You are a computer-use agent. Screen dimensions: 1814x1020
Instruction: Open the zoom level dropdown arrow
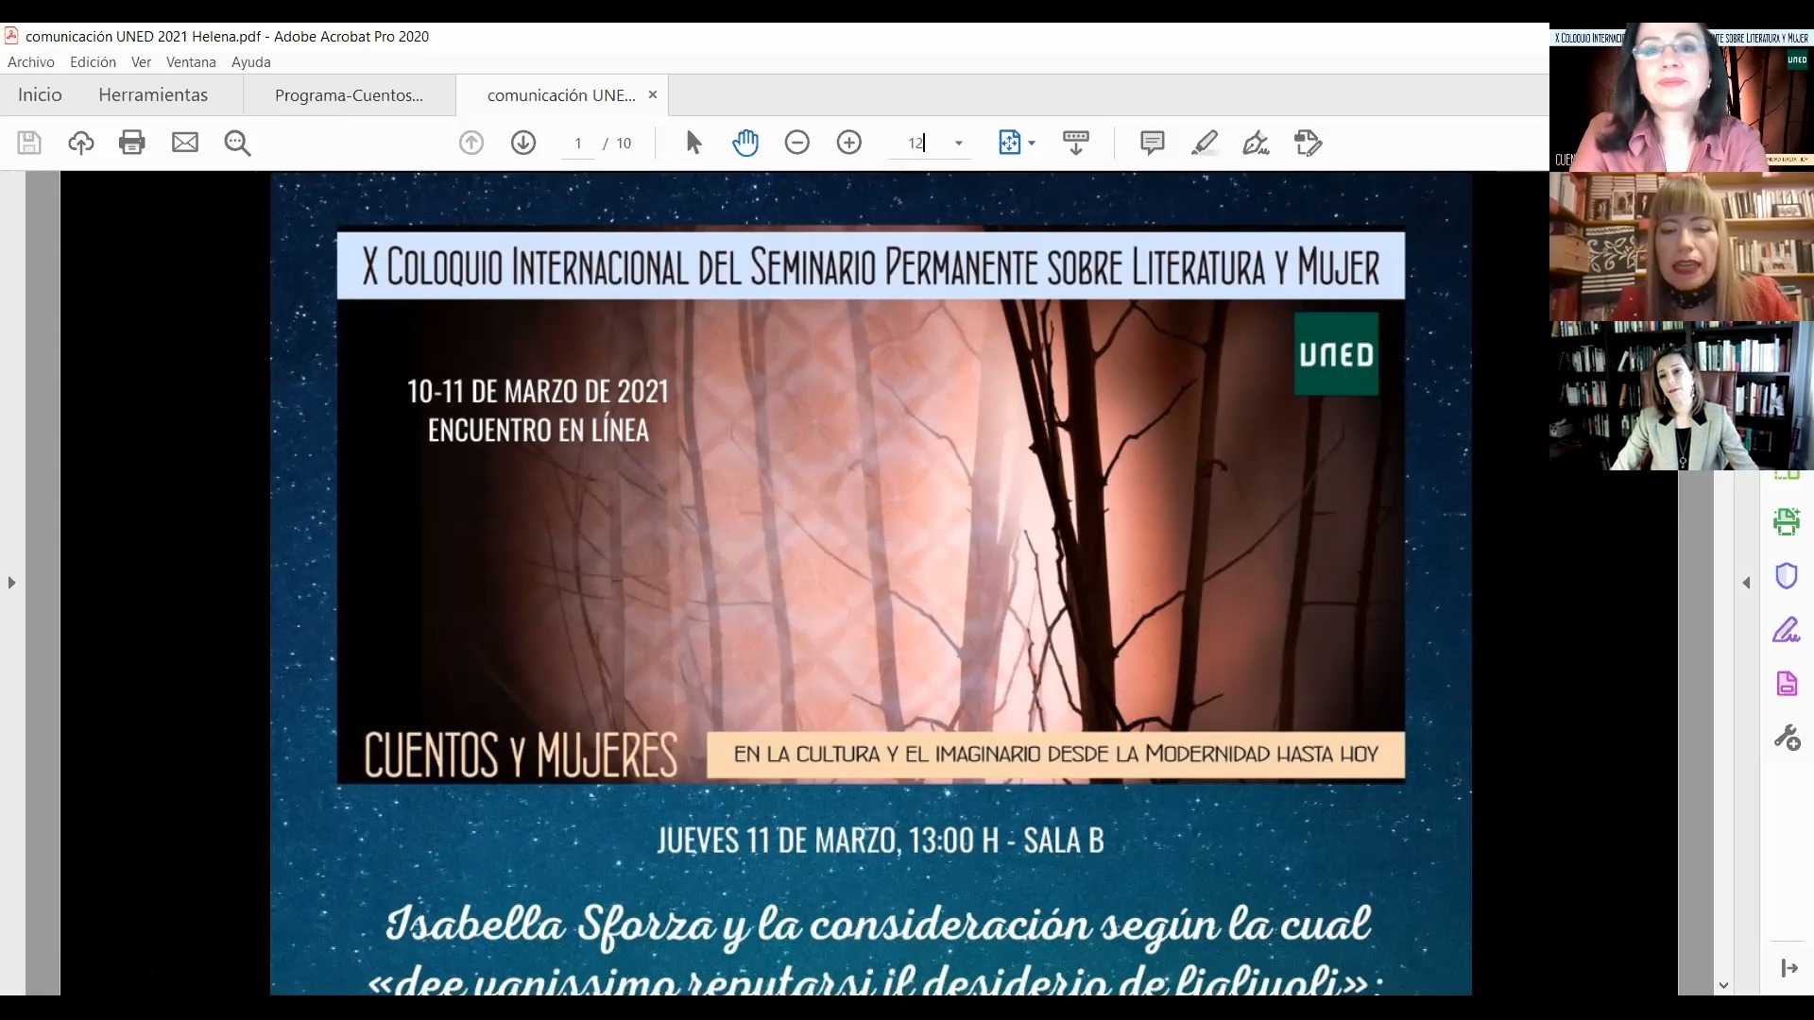tap(959, 144)
